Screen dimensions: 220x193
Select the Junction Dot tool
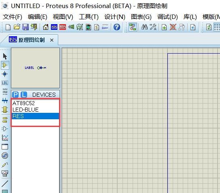coord(4,74)
